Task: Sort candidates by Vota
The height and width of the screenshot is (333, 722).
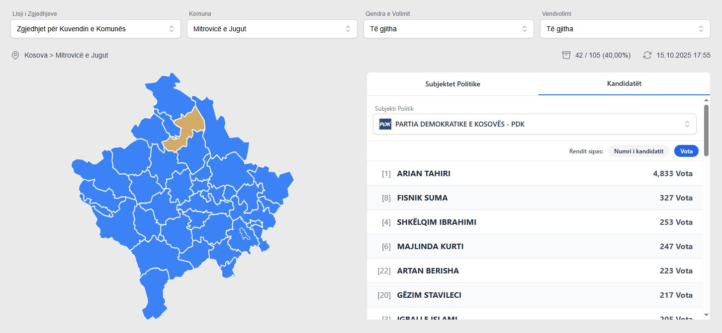Action: 686,151
